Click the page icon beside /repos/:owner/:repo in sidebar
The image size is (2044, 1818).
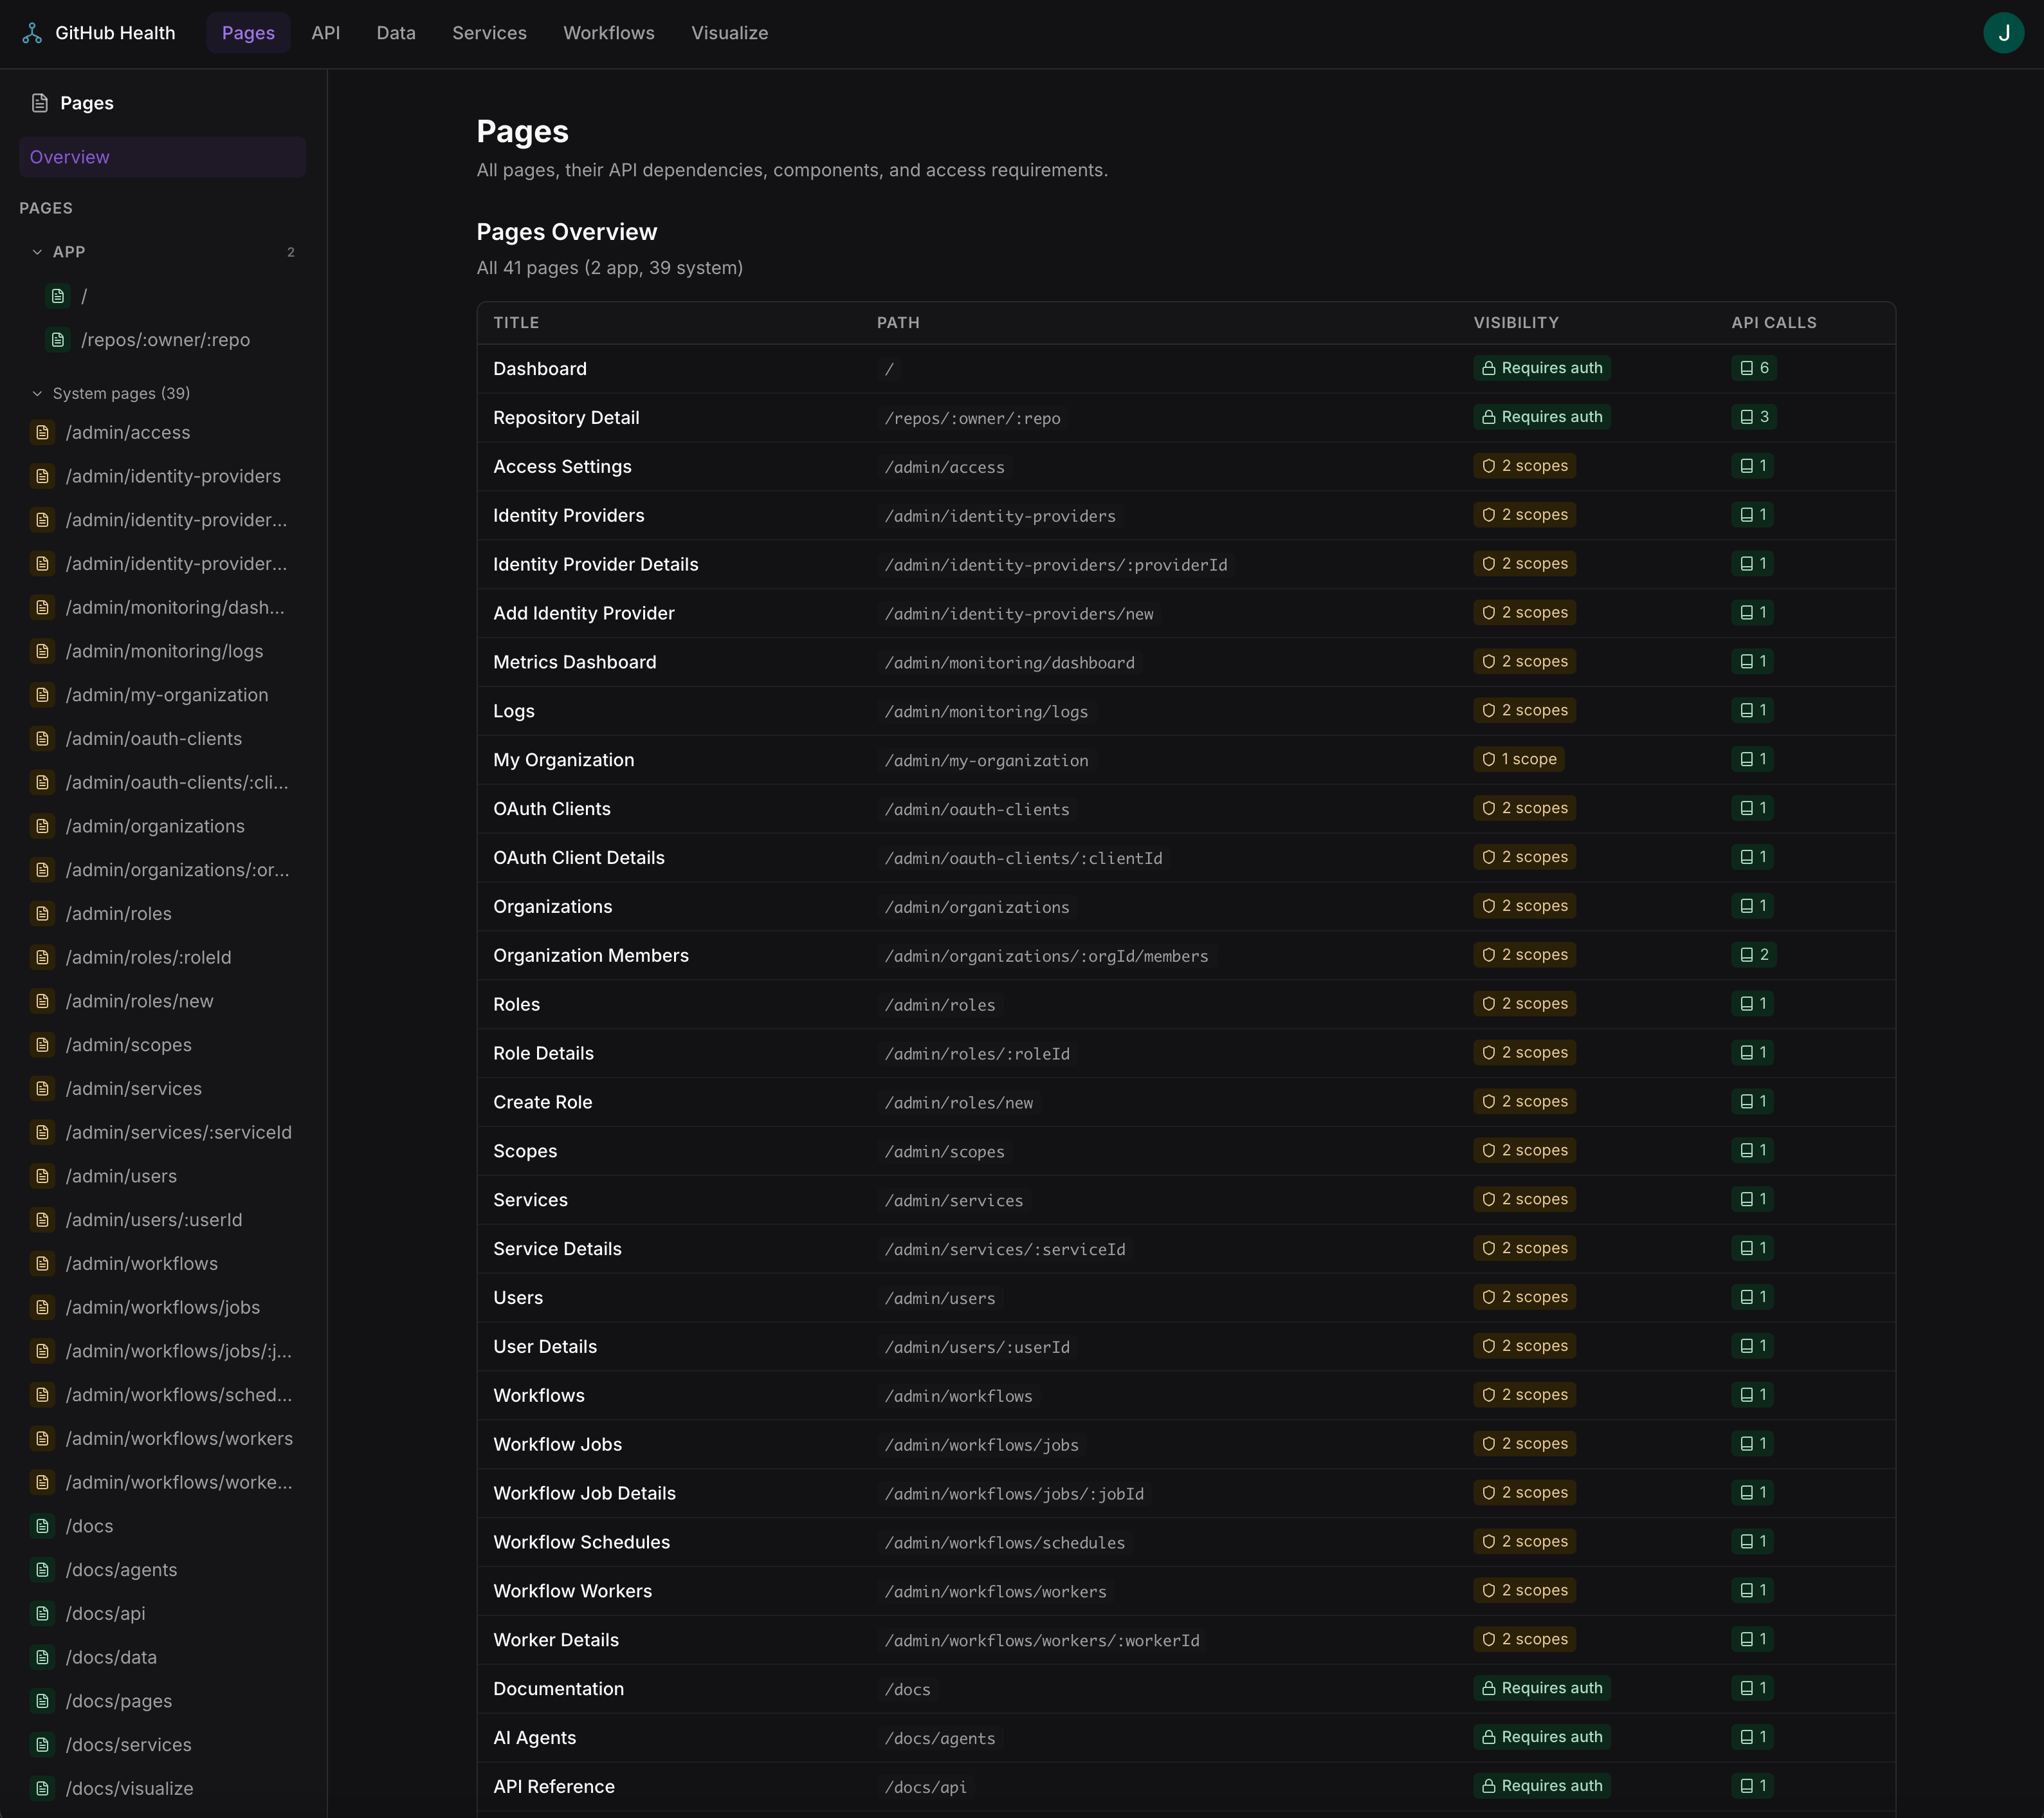pos(58,340)
